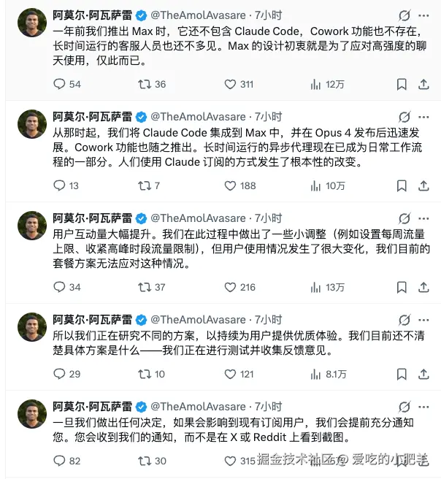Share the tweet with 121 likes
441x479 pixels.
(423, 375)
